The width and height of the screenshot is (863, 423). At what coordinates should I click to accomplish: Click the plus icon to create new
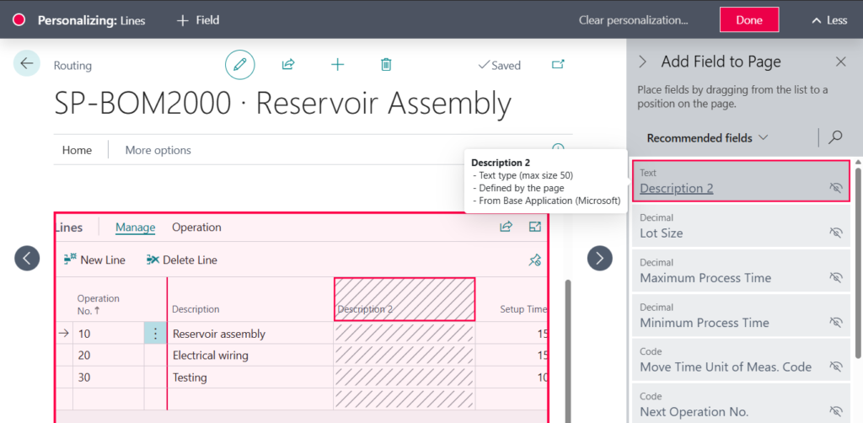(x=337, y=64)
